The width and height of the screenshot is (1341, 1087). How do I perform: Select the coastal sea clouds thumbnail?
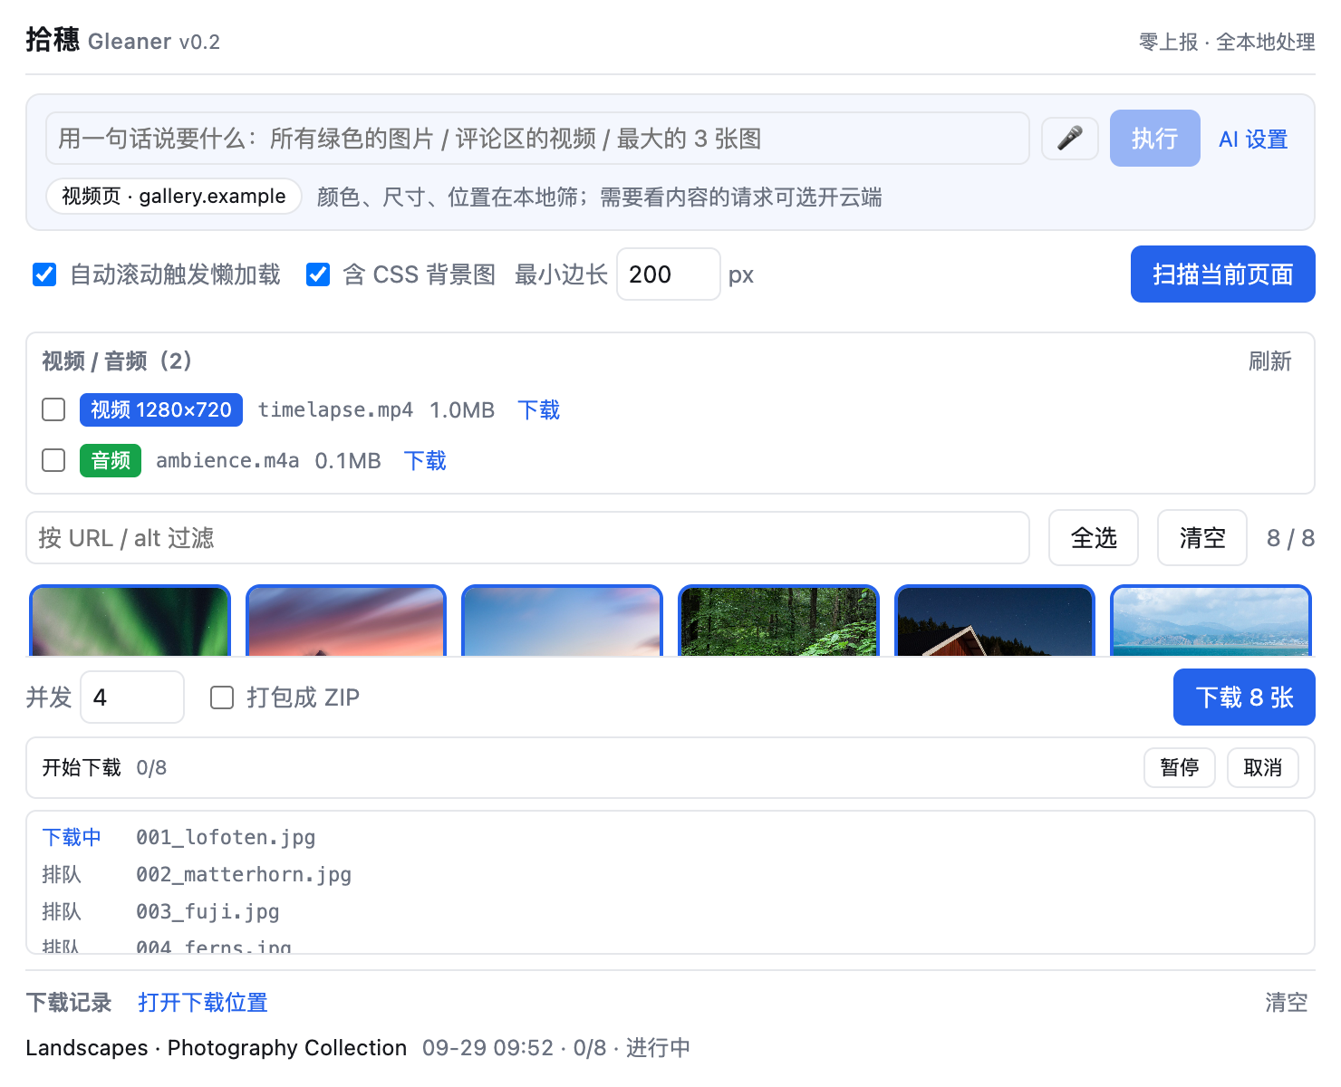pos(1211,620)
